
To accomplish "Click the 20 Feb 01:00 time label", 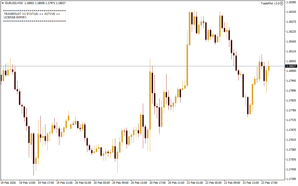I will [83, 183].
